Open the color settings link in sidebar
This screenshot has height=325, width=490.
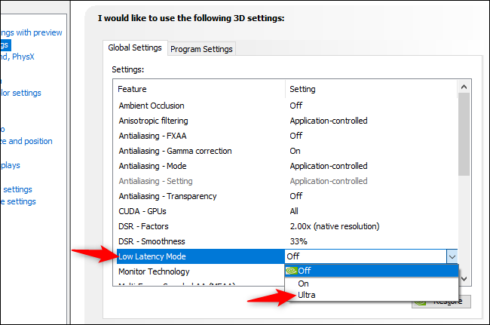coord(21,93)
